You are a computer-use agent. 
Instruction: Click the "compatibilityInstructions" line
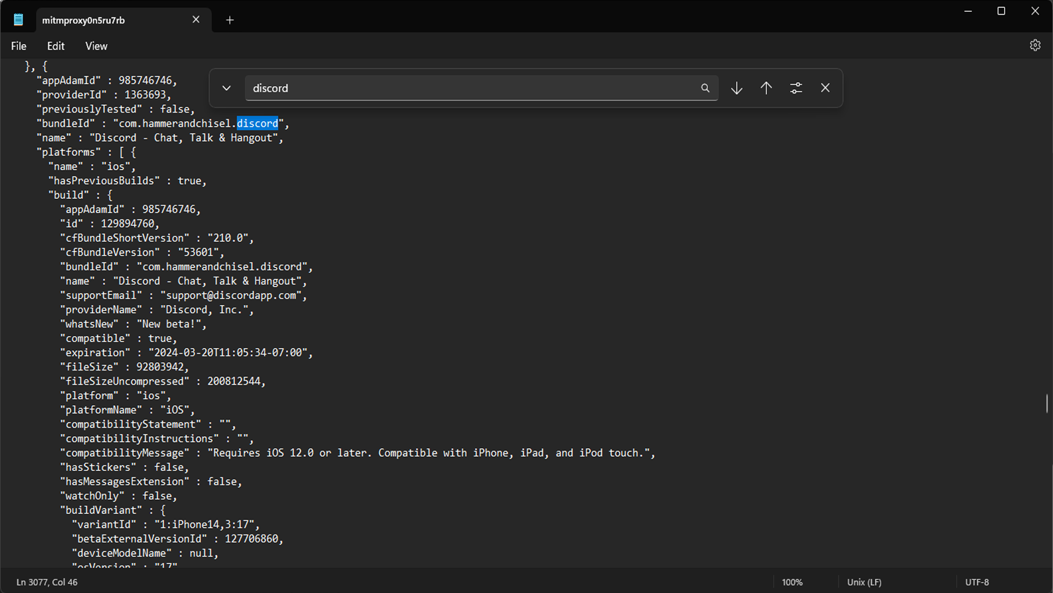pyautogui.click(x=157, y=439)
